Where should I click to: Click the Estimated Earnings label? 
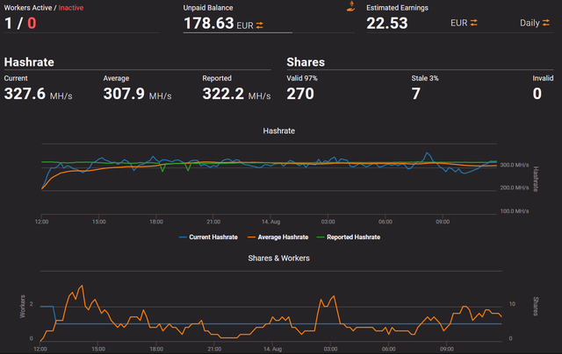coord(397,8)
